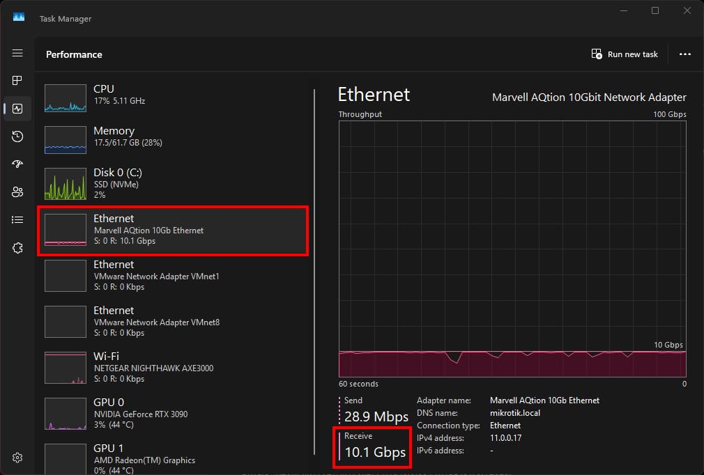Open the Services puzzle-piece icon

17,248
